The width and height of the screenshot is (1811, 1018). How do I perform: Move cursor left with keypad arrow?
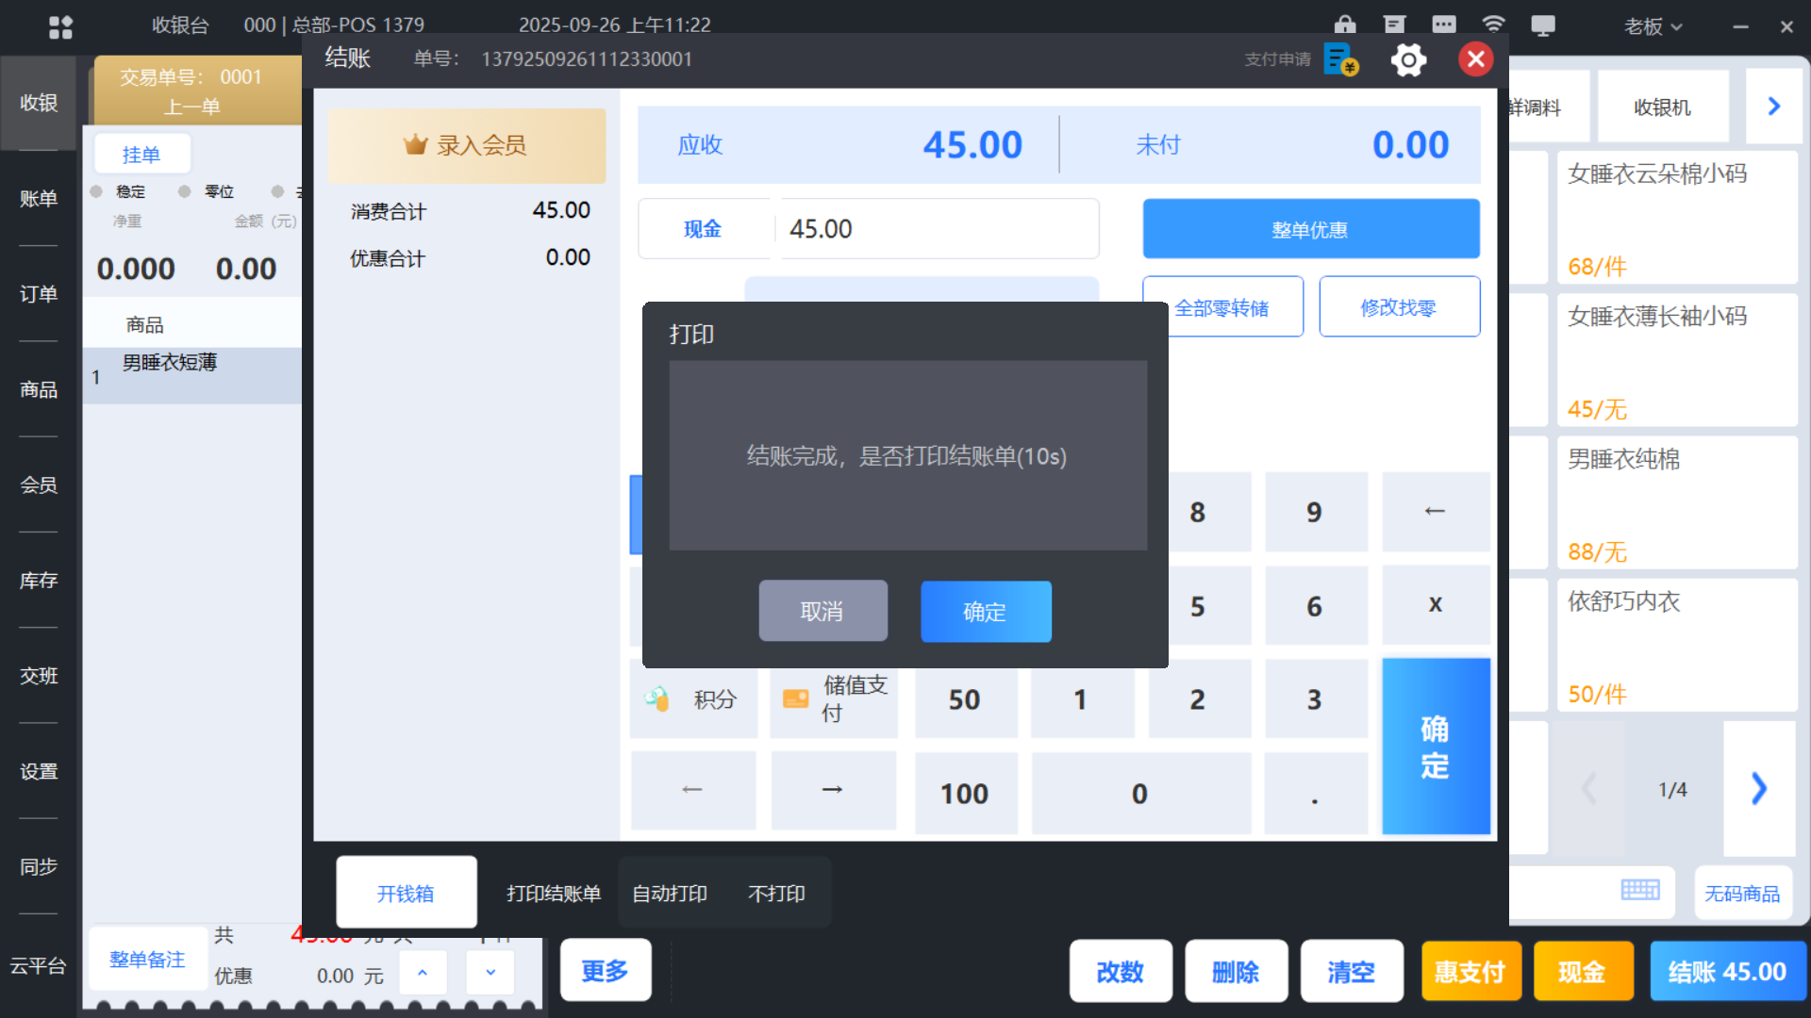pyautogui.click(x=693, y=790)
